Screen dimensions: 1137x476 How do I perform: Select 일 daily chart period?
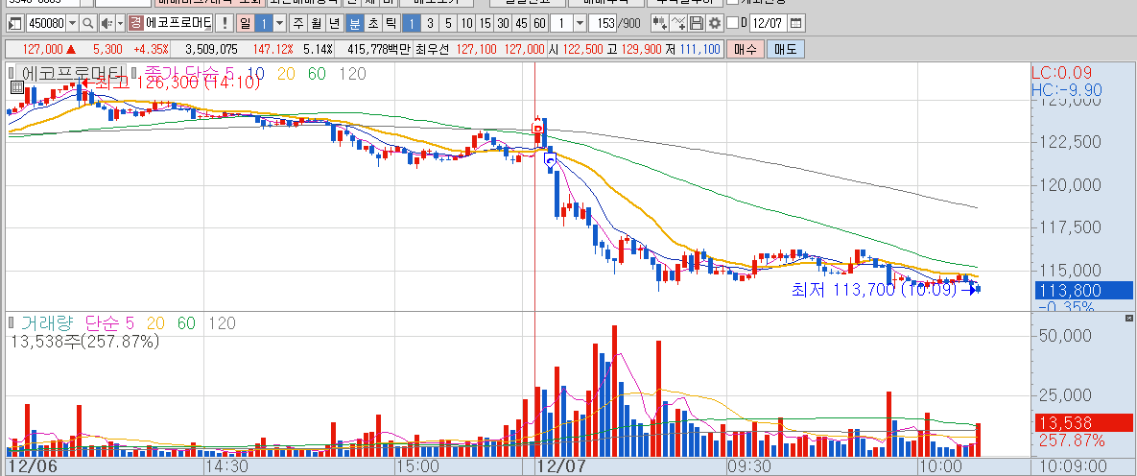click(245, 23)
